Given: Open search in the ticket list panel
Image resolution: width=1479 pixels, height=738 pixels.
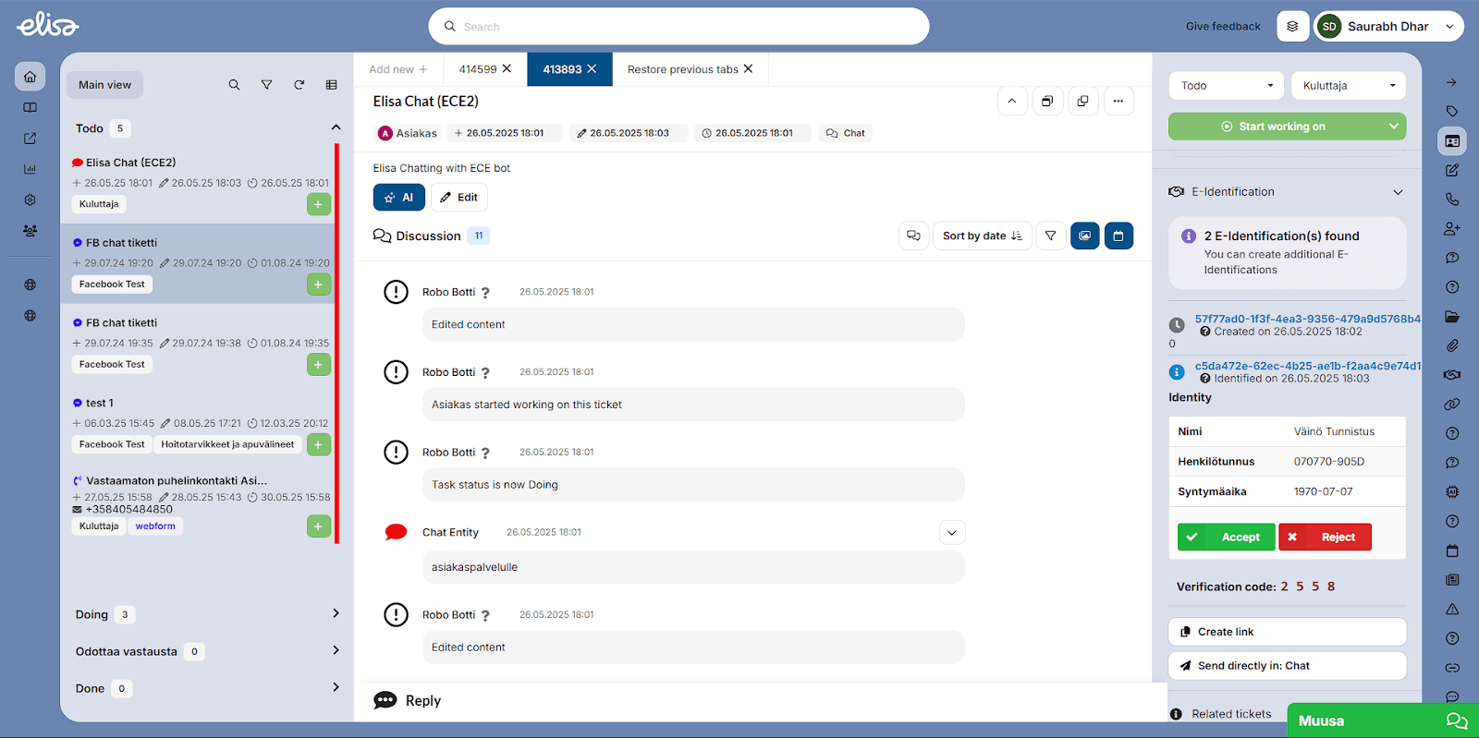Looking at the screenshot, I should [x=234, y=85].
